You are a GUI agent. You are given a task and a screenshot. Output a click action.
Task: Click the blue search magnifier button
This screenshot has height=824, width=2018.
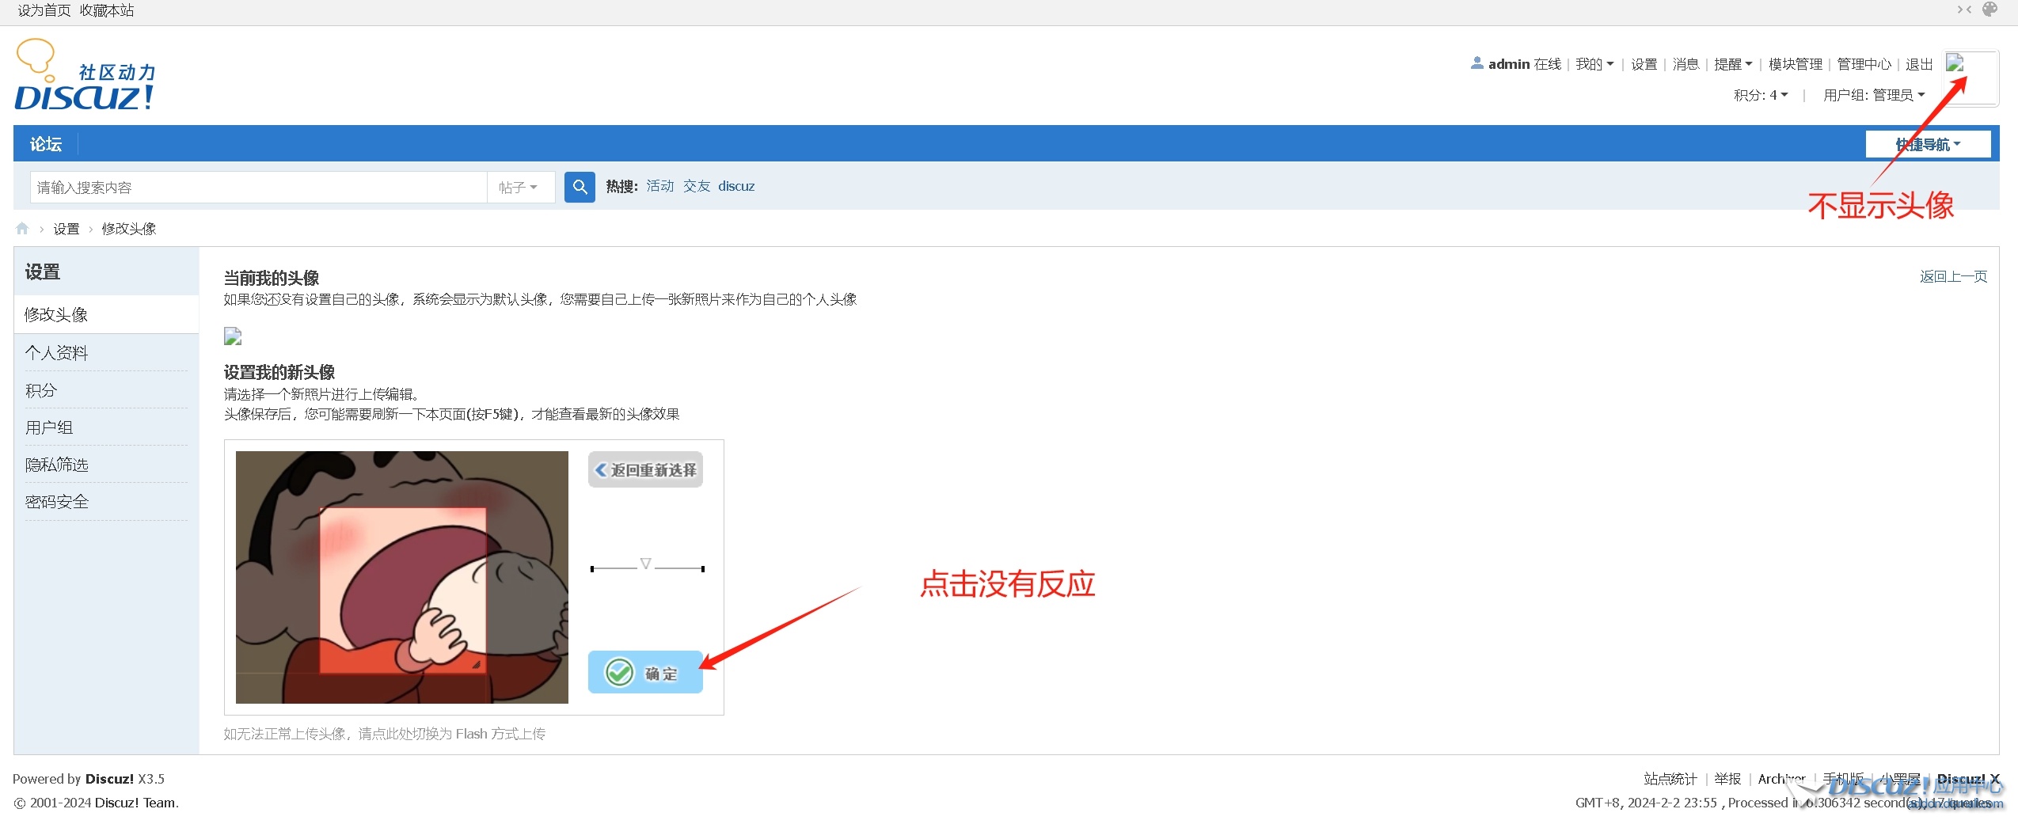[x=579, y=187]
